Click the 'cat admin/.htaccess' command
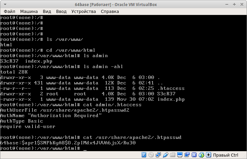 [x=112, y=105]
